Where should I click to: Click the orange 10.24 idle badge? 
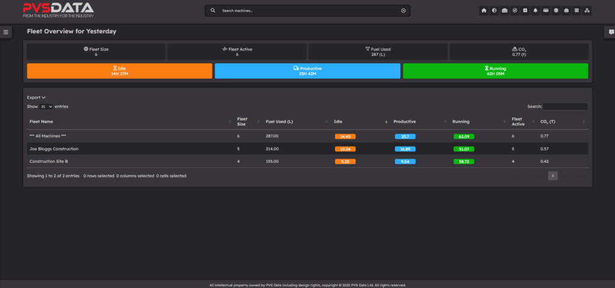pos(345,149)
